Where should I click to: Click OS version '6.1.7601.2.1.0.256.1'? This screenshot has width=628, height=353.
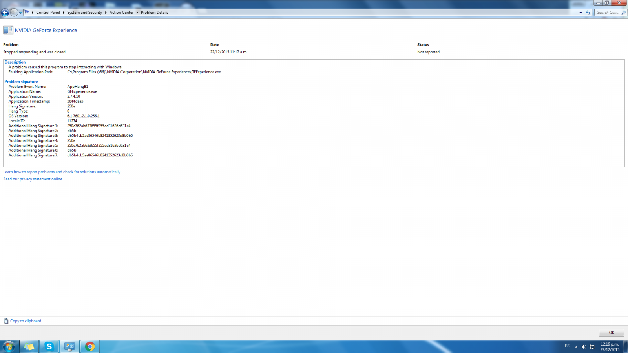point(83,116)
